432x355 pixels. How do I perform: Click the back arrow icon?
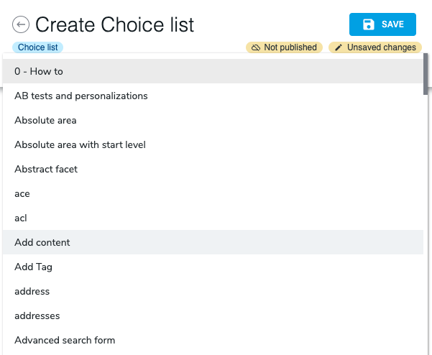(x=21, y=24)
